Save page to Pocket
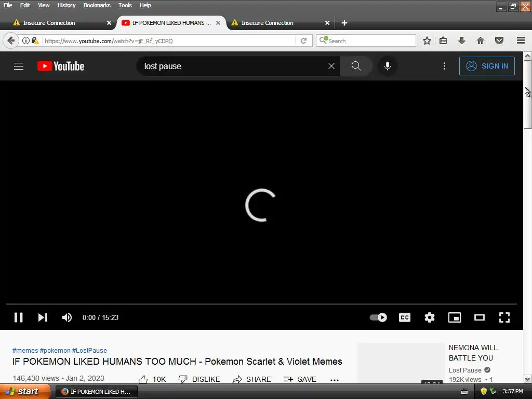 (499, 41)
